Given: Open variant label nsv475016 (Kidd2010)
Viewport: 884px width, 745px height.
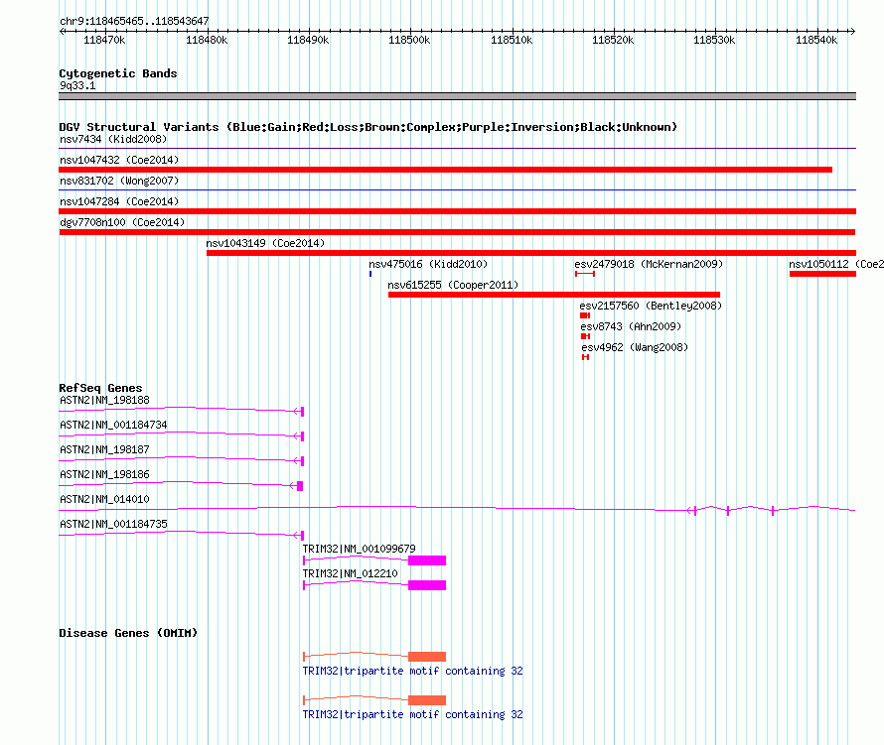Looking at the screenshot, I should 428,264.
